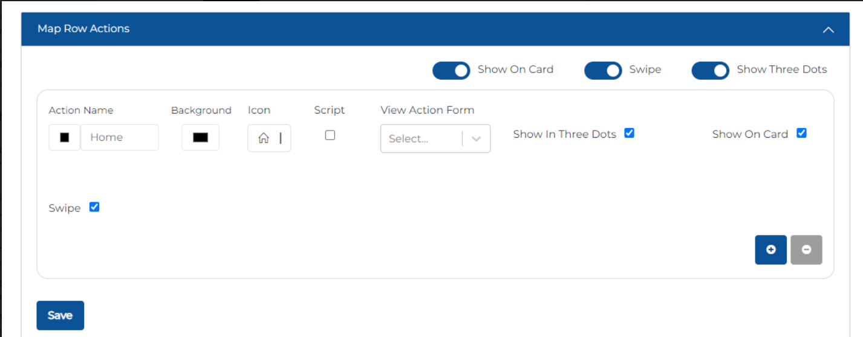Click the minus icon to remove row action
This screenshot has height=337, width=863.
click(x=806, y=250)
